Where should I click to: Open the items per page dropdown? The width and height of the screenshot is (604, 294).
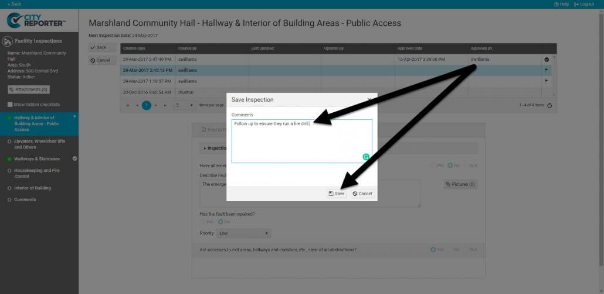[x=185, y=105]
